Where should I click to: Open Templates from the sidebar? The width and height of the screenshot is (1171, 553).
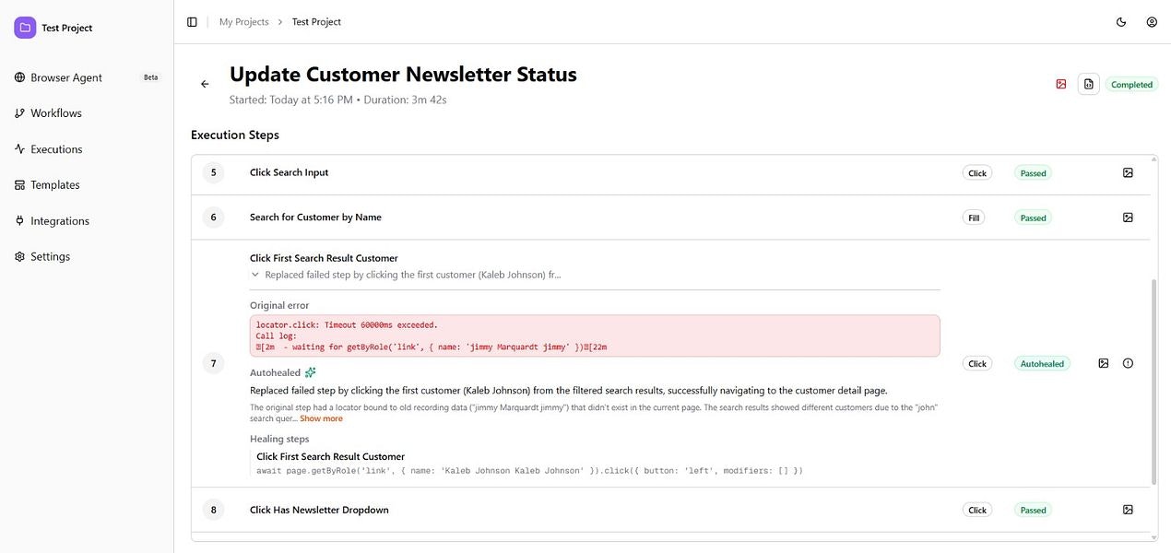pos(54,183)
